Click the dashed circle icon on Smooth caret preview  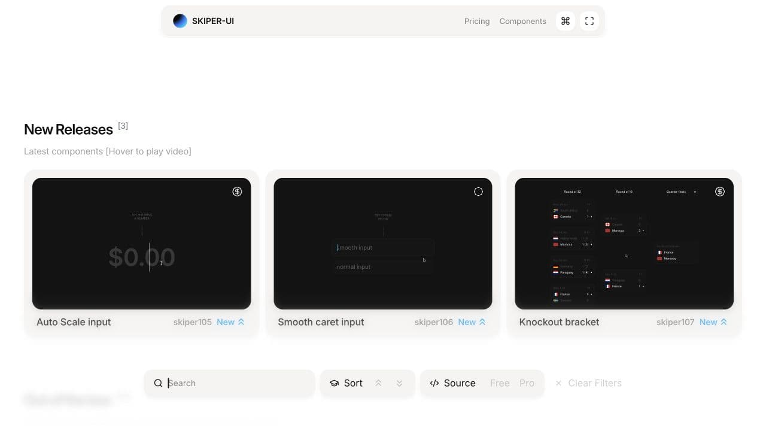coord(478,192)
